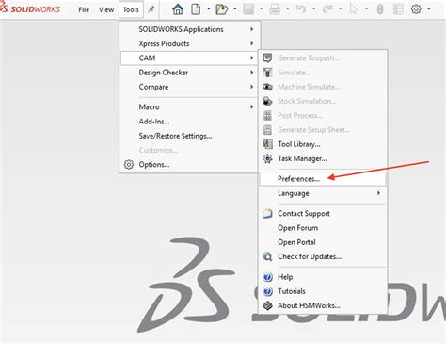The width and height of the screenshot is (446, 344).
Task: Click the Help question mark icon
Action: pyautogui.click(x=267, y=277)
